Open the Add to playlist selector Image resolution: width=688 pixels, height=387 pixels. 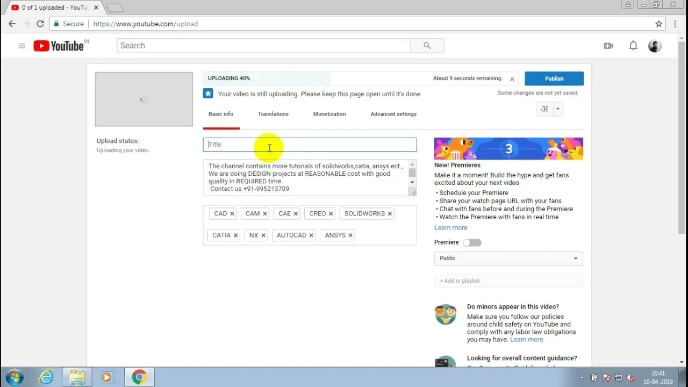click(x=508, y=281)
